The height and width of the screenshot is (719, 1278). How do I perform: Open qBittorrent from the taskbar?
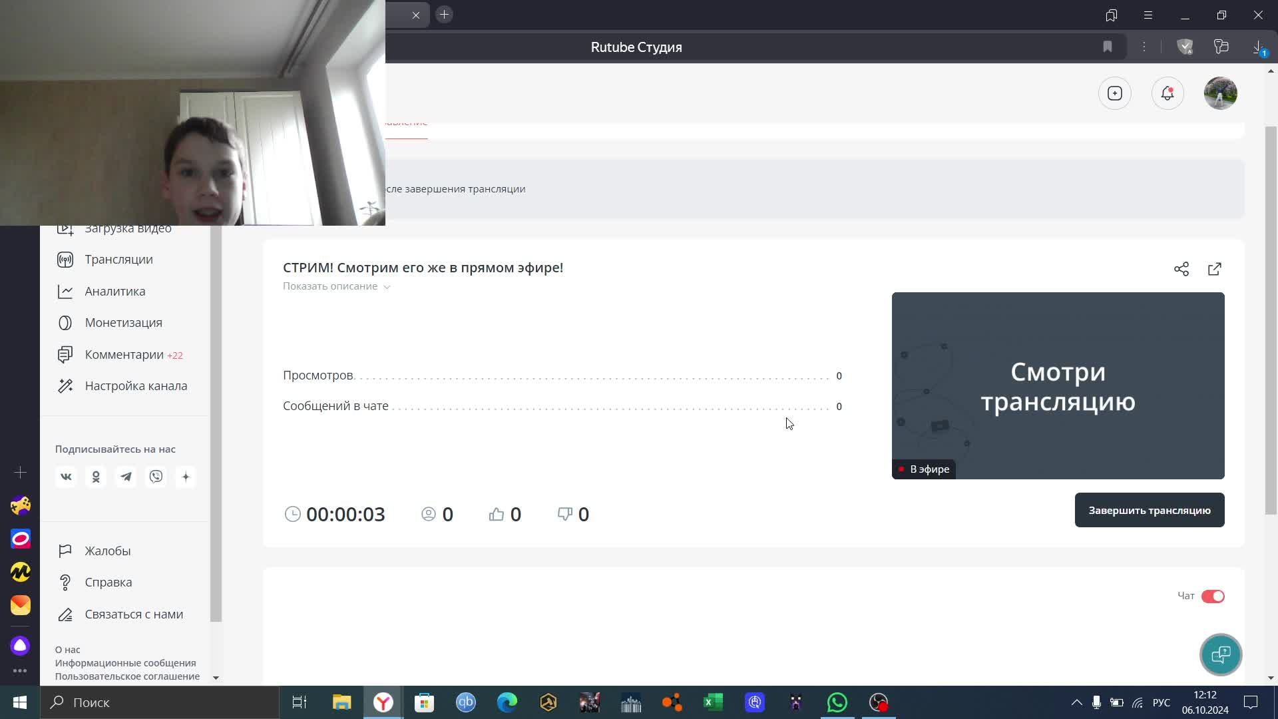pyautogui.click(x=466, y=702)
